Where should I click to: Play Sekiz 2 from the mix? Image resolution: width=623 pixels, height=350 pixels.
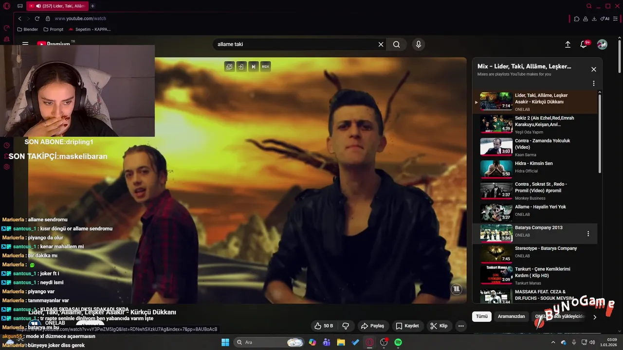(x=534, y=124)
